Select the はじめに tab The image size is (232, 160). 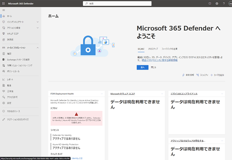141,49
